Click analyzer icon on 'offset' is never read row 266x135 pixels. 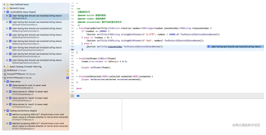[x=10, y=91]
